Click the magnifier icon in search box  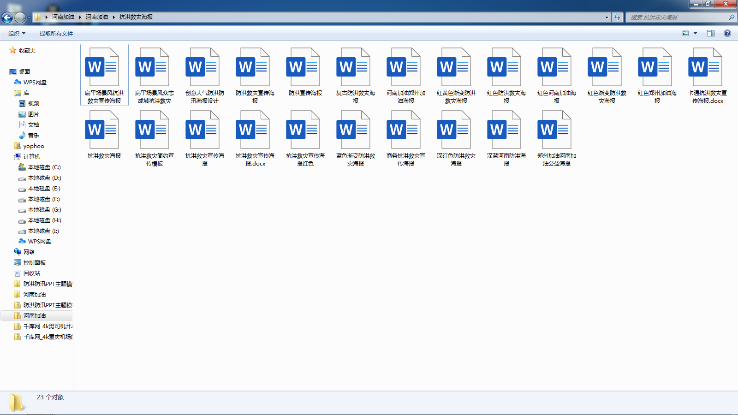tap(732, 17)
